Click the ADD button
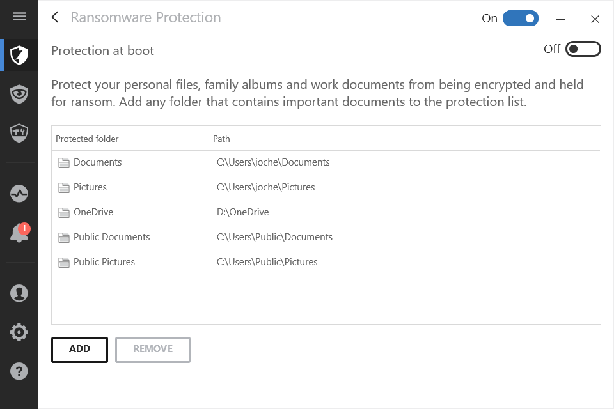This screenshot has height=409, width=614. (x=79, y=349)
